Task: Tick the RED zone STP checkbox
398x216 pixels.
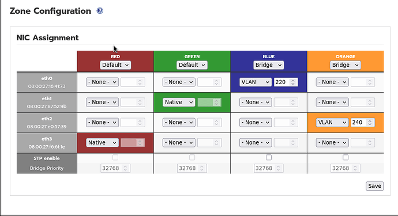Action: (x=115, y=157)
